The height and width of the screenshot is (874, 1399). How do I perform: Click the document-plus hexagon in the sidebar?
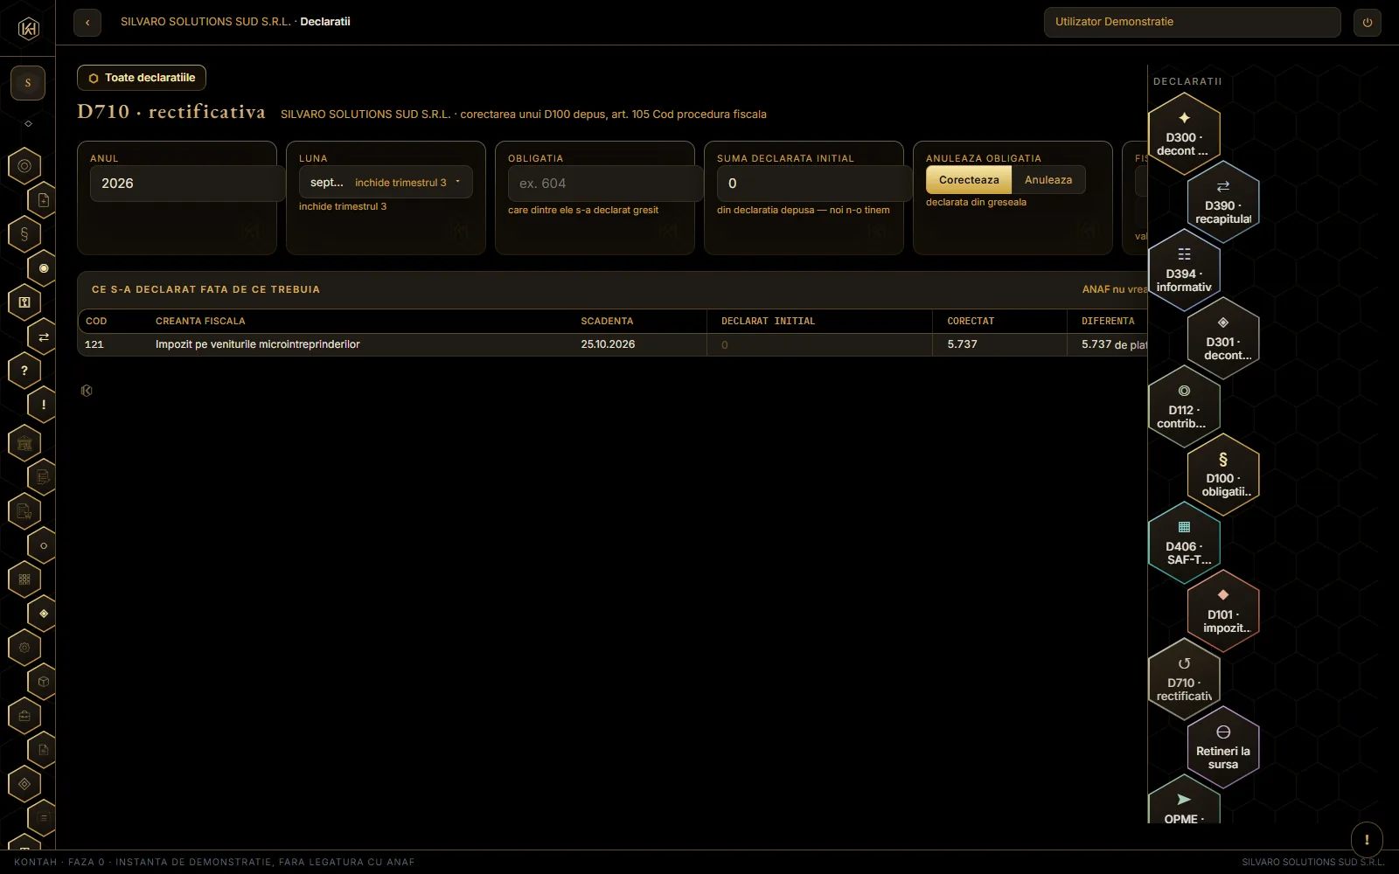pyautogui.click(x=43, y=200)
